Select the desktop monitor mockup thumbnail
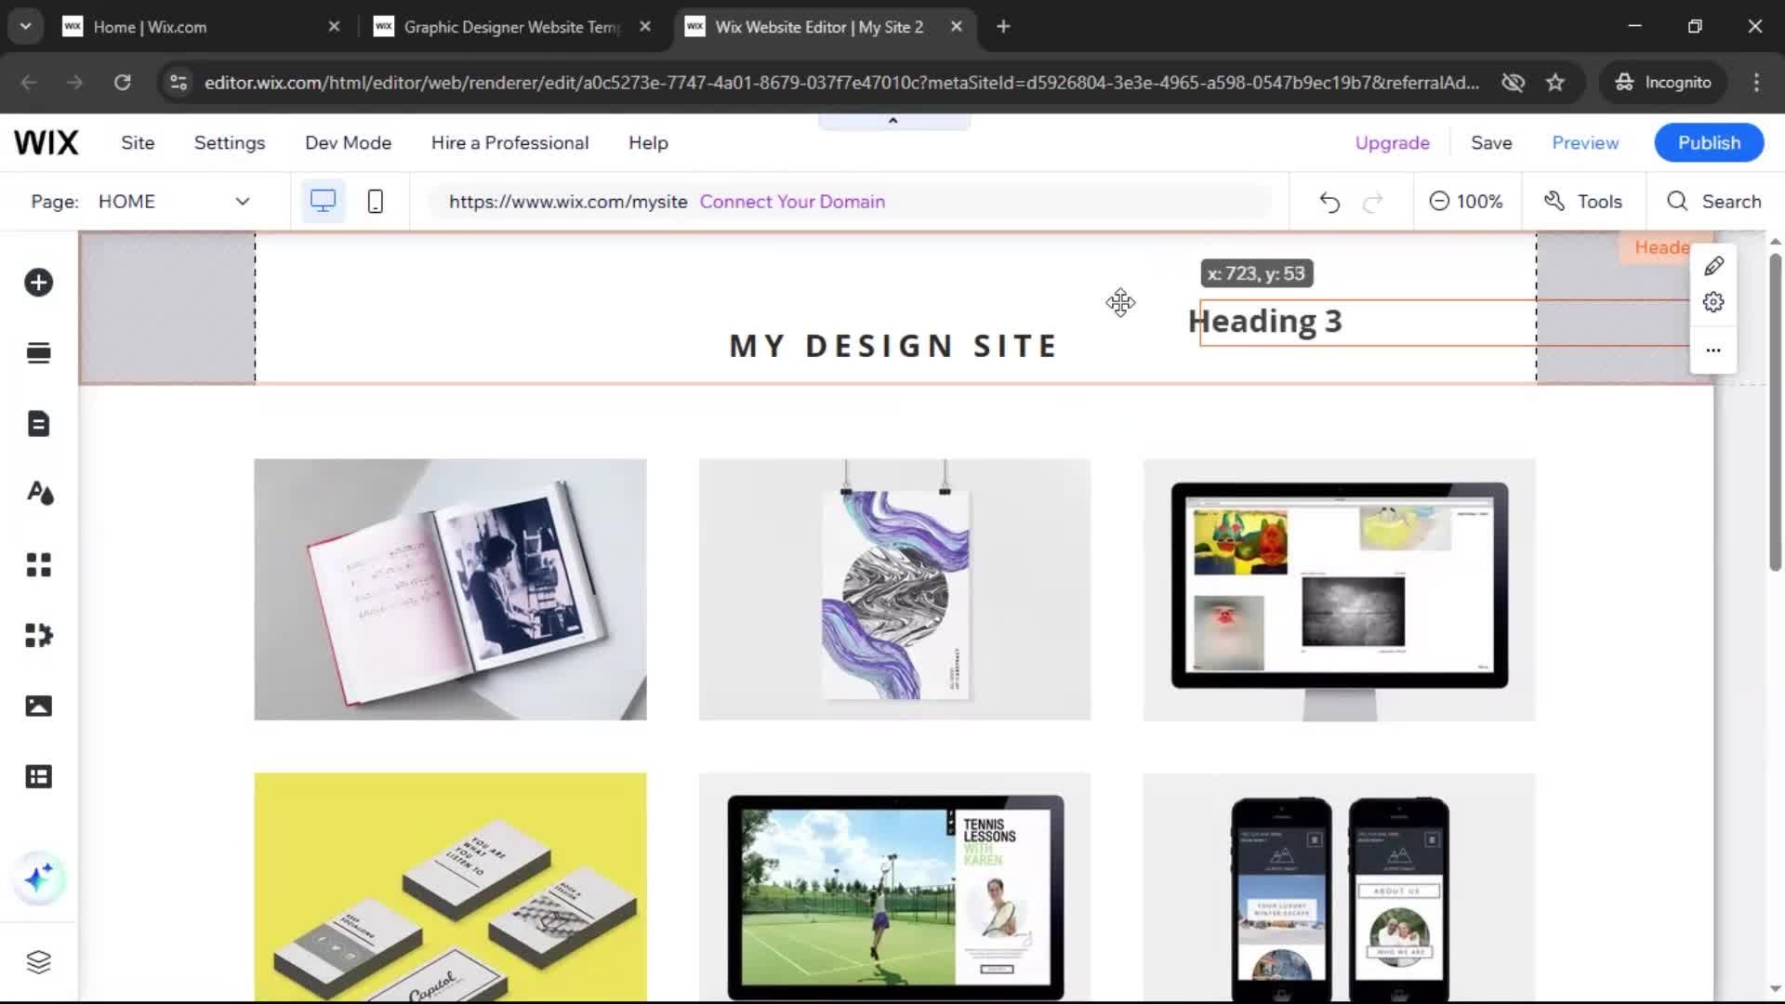The width and height of the screenshot is (1785, 1004). pos(1339,589)
